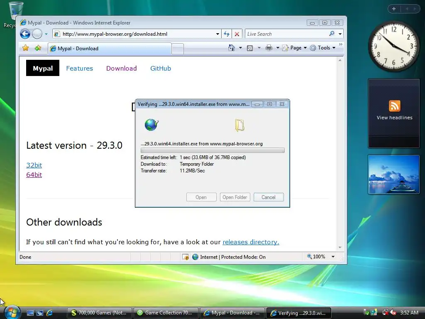
Task: Click the sidebar add gadget plus button
Action: click(394, 9)
